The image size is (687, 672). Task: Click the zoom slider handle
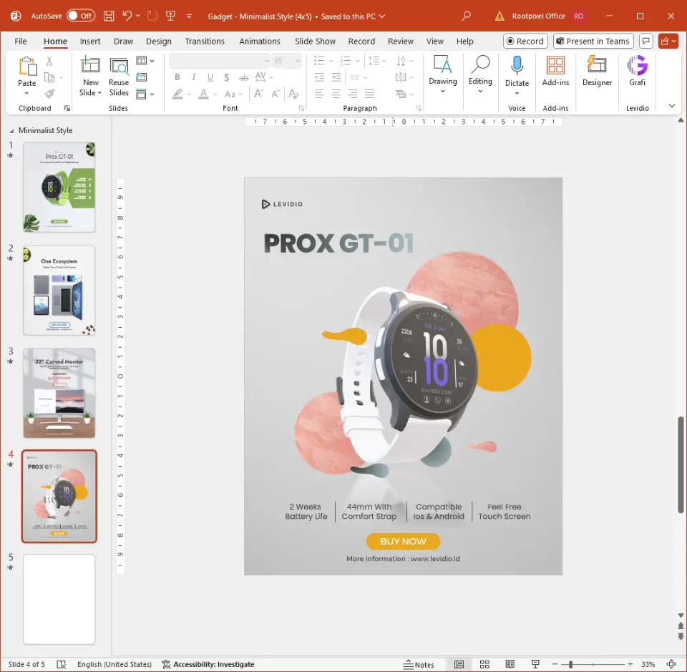pyautogui.click(x=570, y=664)
